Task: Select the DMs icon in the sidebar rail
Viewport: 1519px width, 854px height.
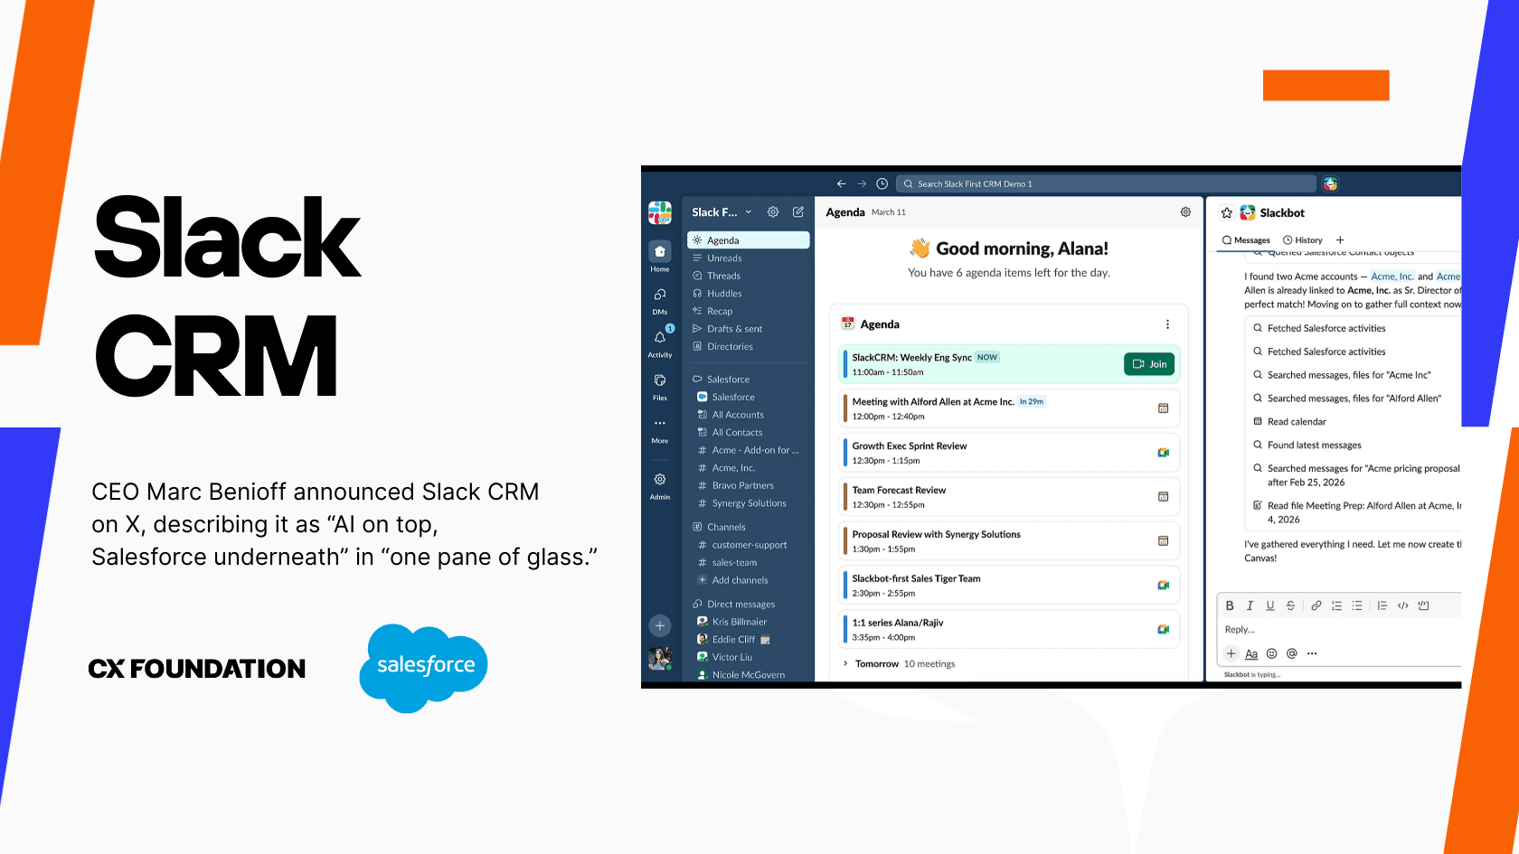Action: click(659, 296)
